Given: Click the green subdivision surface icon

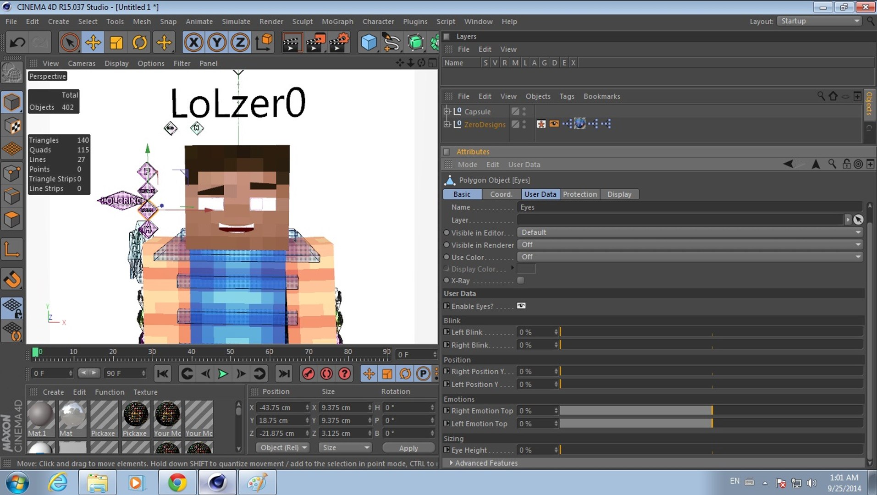Looking at the screenshot, I should [x=415, y=43].
